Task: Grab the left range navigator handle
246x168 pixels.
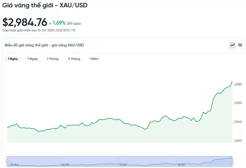Action: point(7,161)
